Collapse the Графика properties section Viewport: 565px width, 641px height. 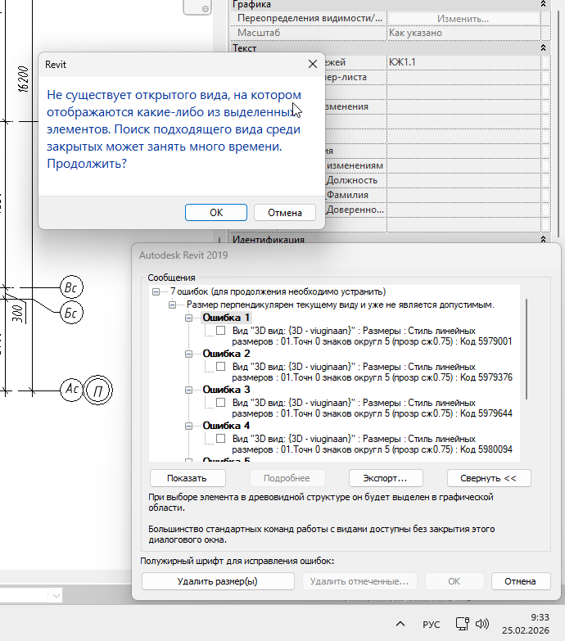(543, 4)
